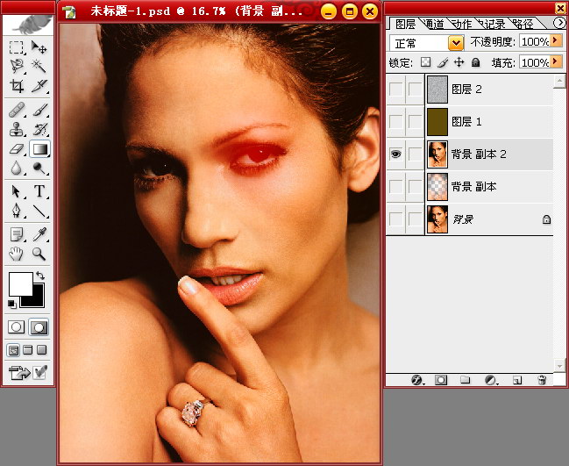Show the 背景 layer visibility
569x466 pixels.
coord(395,219)
